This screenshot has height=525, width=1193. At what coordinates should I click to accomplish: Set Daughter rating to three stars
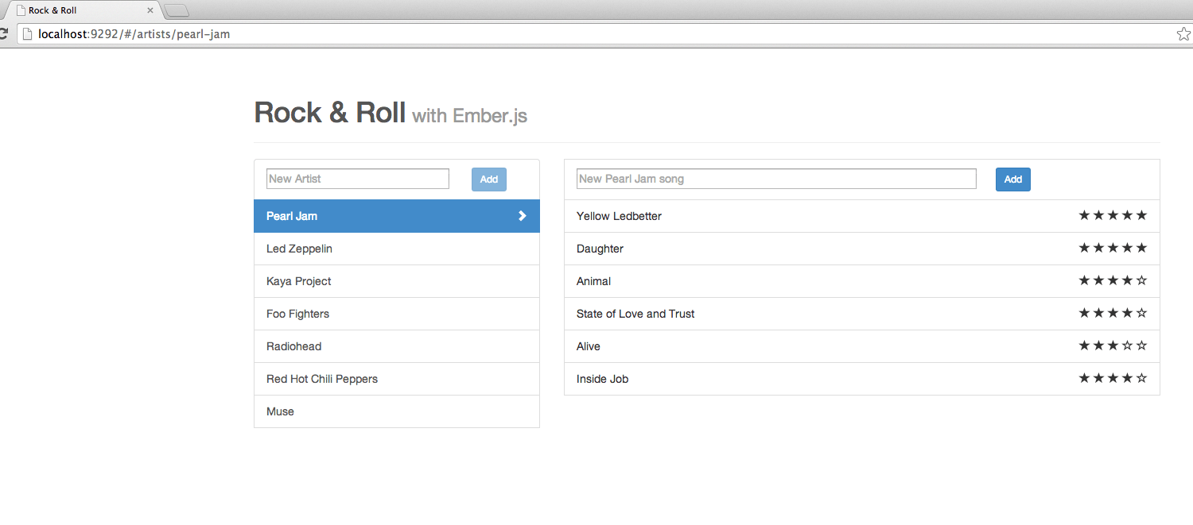click(1113, 248)
